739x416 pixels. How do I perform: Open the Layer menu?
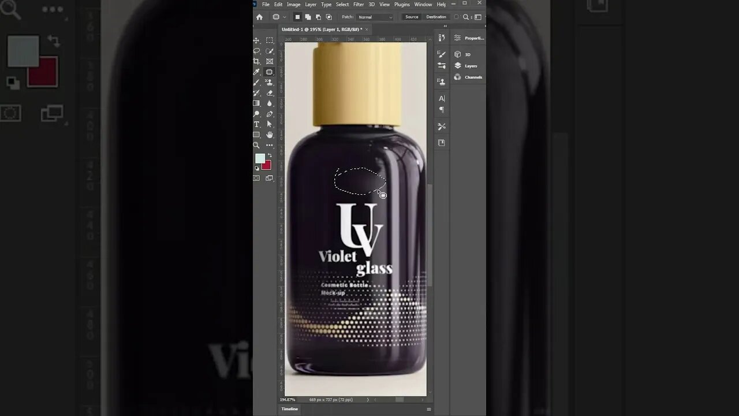coord(311,5)
